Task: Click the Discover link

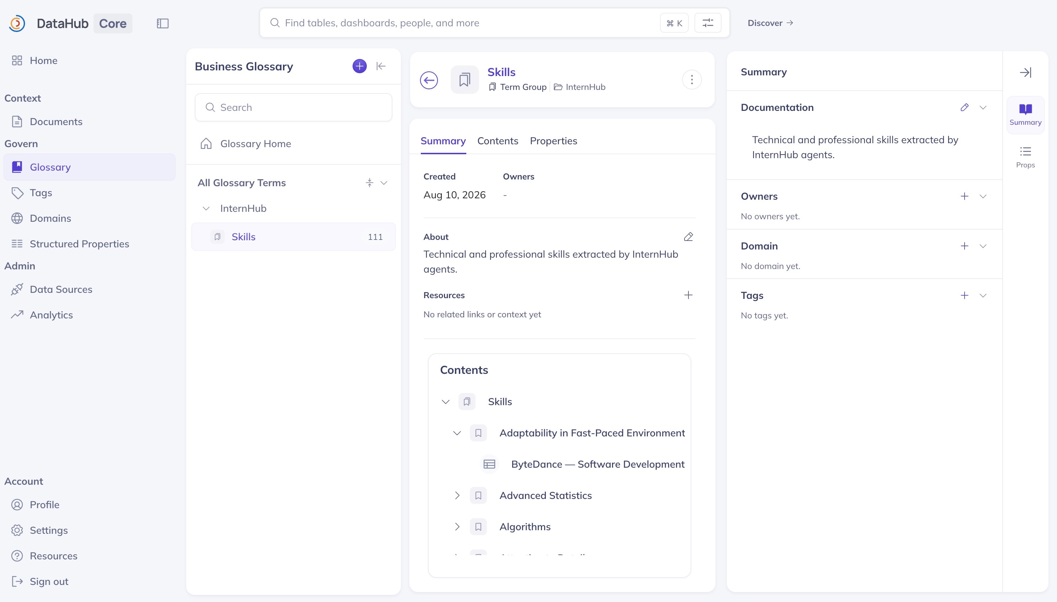Action: [x=770, y=23]
